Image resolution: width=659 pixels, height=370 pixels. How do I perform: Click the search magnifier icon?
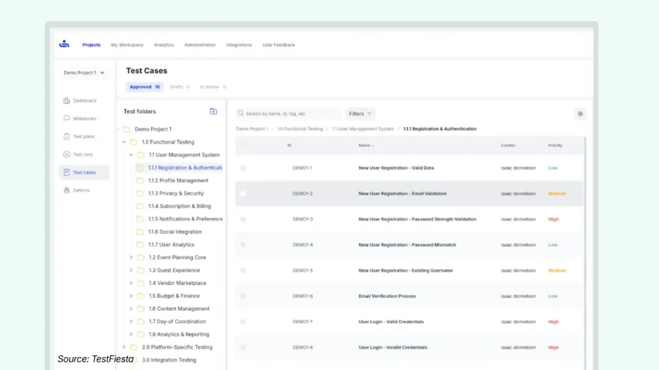point(241,113)
